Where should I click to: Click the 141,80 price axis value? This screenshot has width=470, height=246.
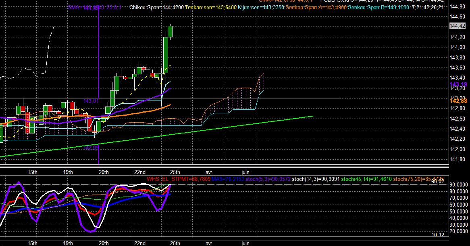pos(458,159)
